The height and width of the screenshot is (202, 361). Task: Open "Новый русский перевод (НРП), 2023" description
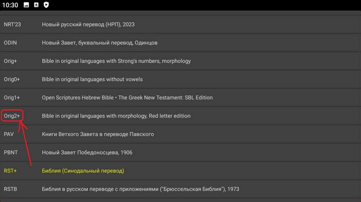point(88,25)
